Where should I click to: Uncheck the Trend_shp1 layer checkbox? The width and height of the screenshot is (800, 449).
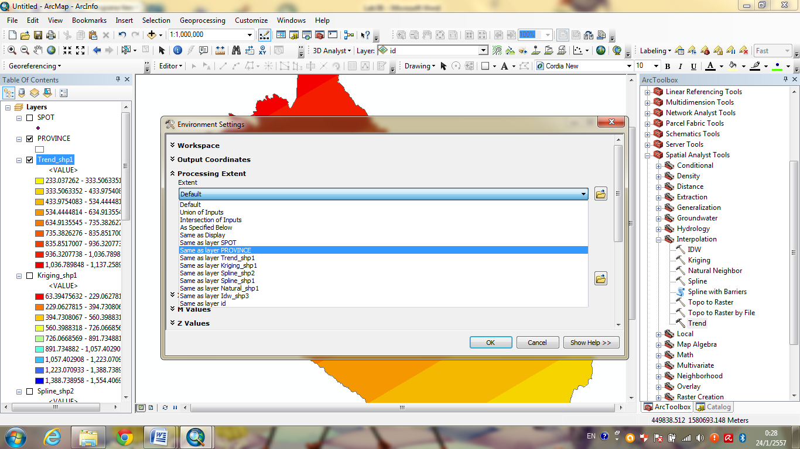pyautogui.click(x=29, y=160)
